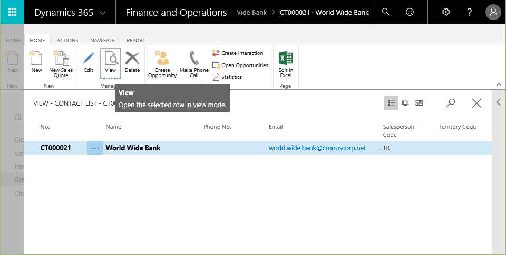Click the smiley feedback icon
This screenshot has height=255, width=506.
tap(410, 12)
